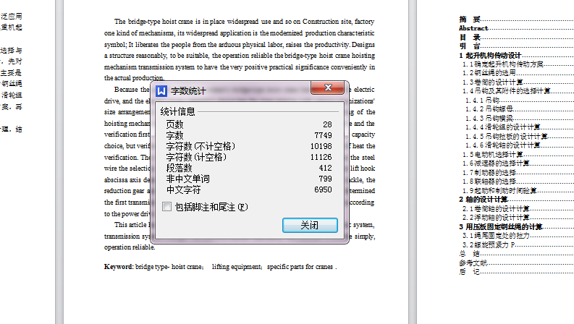
Task: Open contents entry 1.4 吊钩及其附件的选择计算
Action: tap(518, 91)
